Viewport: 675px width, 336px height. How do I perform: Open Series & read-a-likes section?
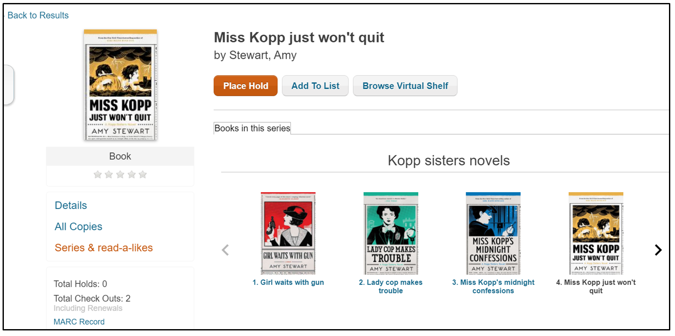coord(103,248)
